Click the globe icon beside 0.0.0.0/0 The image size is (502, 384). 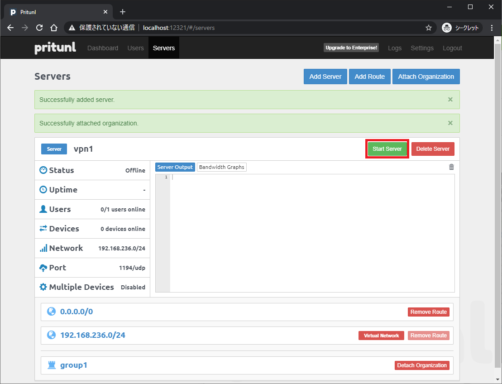(x=51, y=311)
